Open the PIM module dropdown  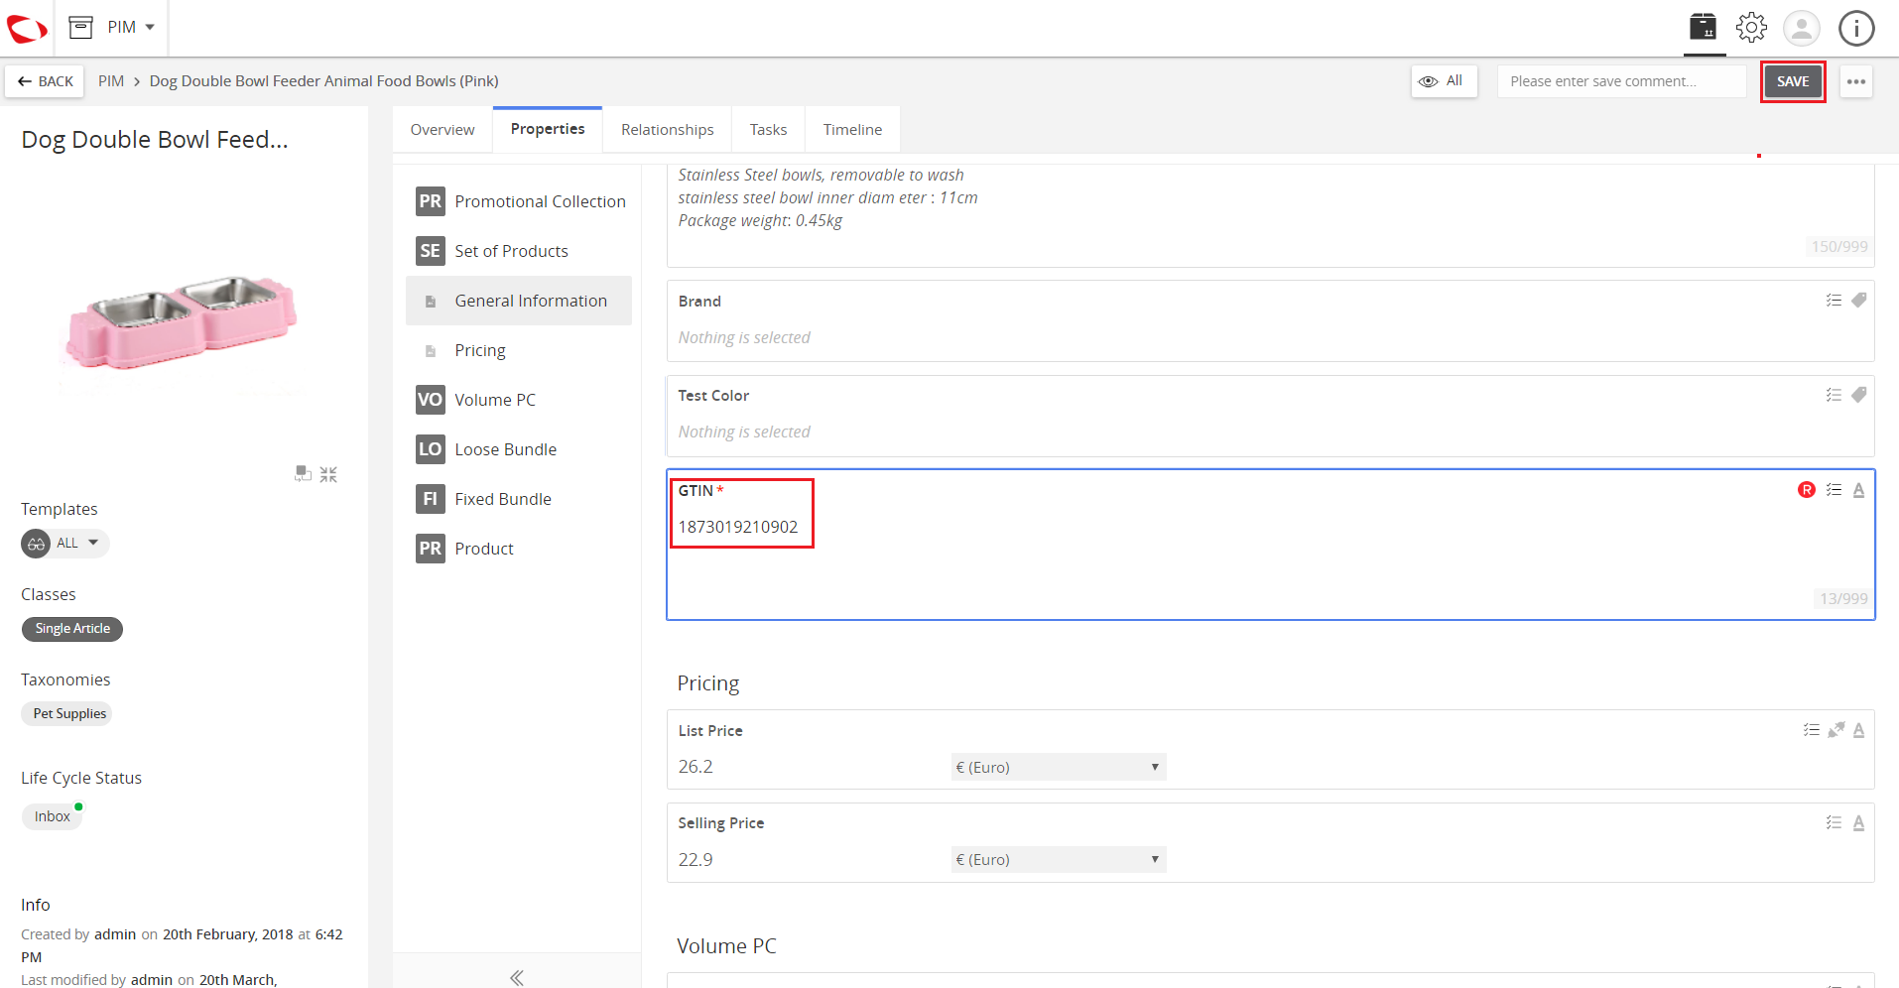(x=111, y=28)
